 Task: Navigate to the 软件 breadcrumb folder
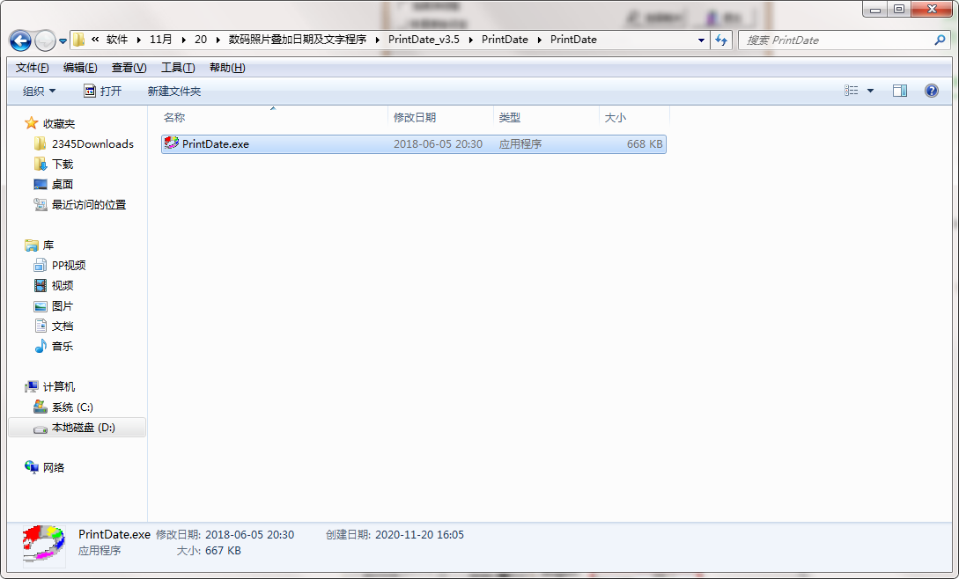click(x=117, y=40)
